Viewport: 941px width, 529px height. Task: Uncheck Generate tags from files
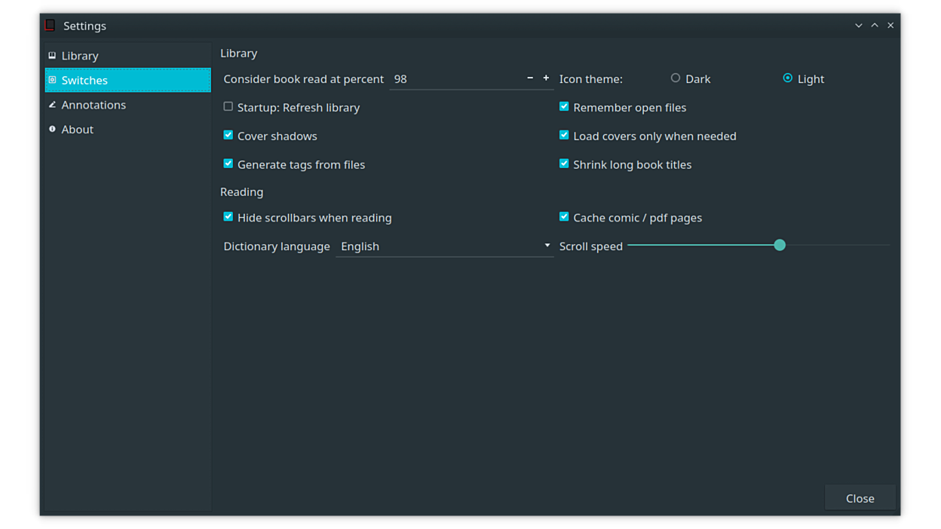point(228,164)
